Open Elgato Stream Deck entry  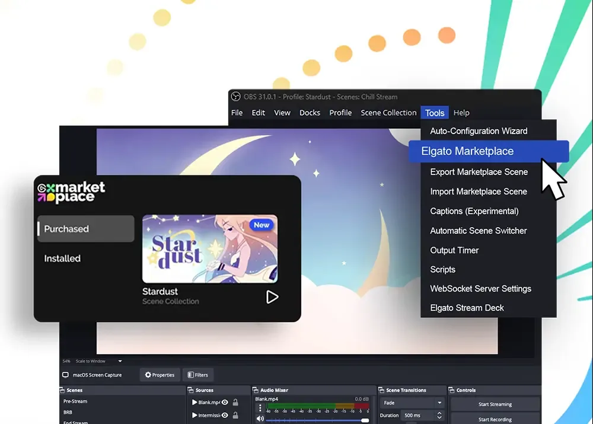click(467, 308)
